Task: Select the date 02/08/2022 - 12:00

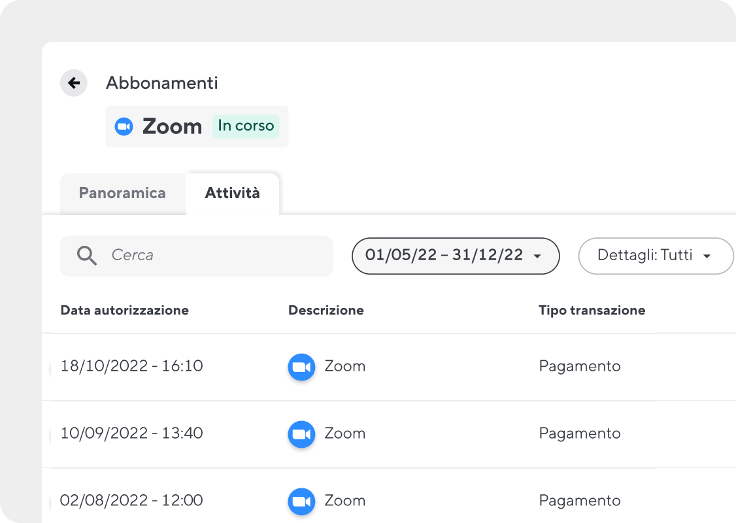Action: click(131, 500)
